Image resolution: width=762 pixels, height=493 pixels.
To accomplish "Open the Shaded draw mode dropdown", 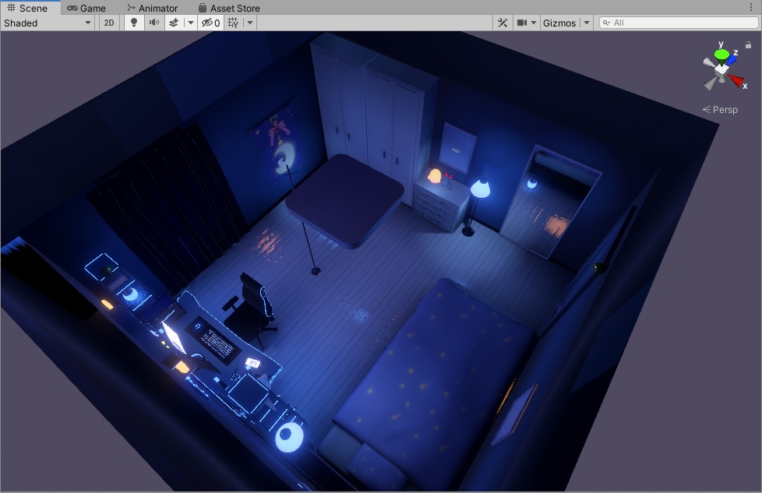I will point(47,23).
